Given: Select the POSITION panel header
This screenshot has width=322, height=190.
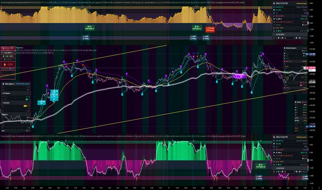Looking at the screenshot, I should [301, 102].
